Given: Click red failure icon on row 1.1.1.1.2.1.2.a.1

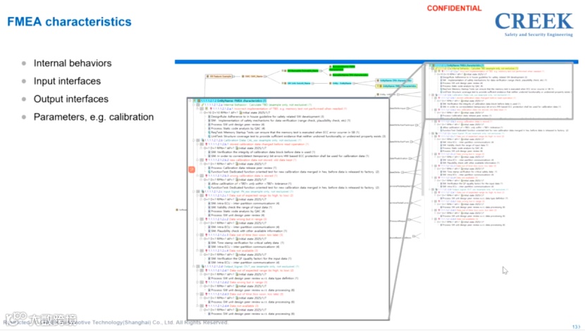Looking at the screenshot, I should 211,108.
